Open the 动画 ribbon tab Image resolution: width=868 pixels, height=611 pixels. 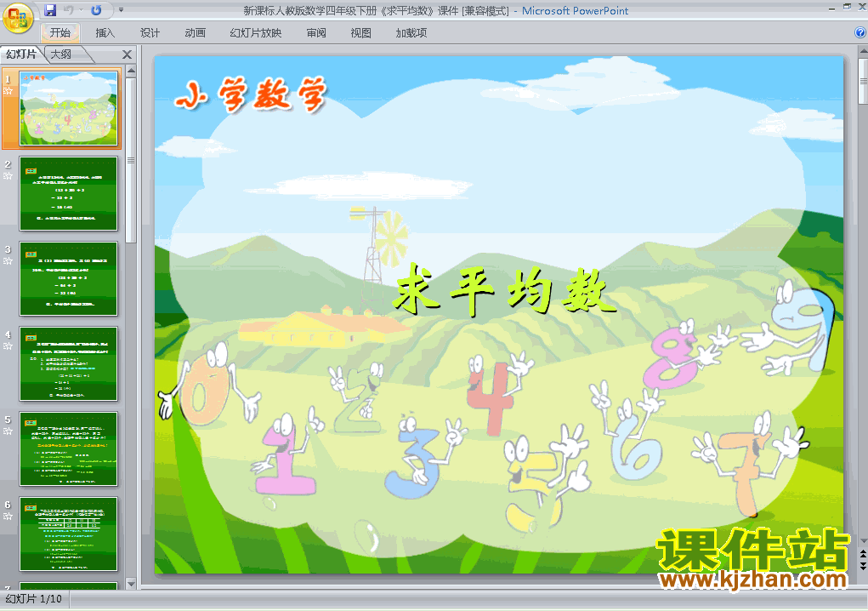click(195, 32)
